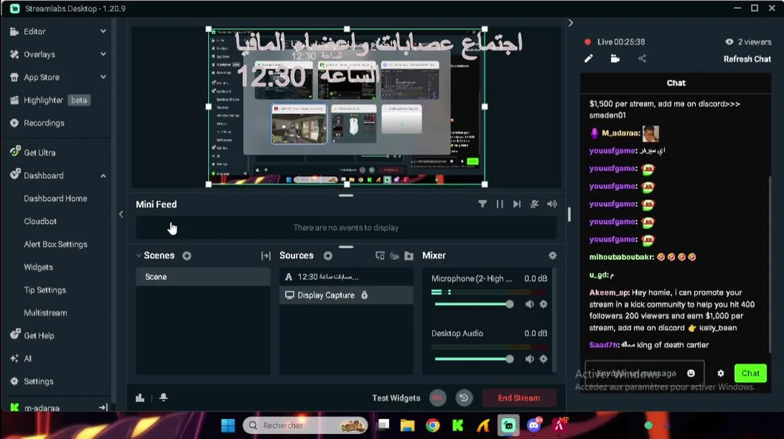Open Overlays in the sidebar
784x439 pixels.
tap(39, 54)
